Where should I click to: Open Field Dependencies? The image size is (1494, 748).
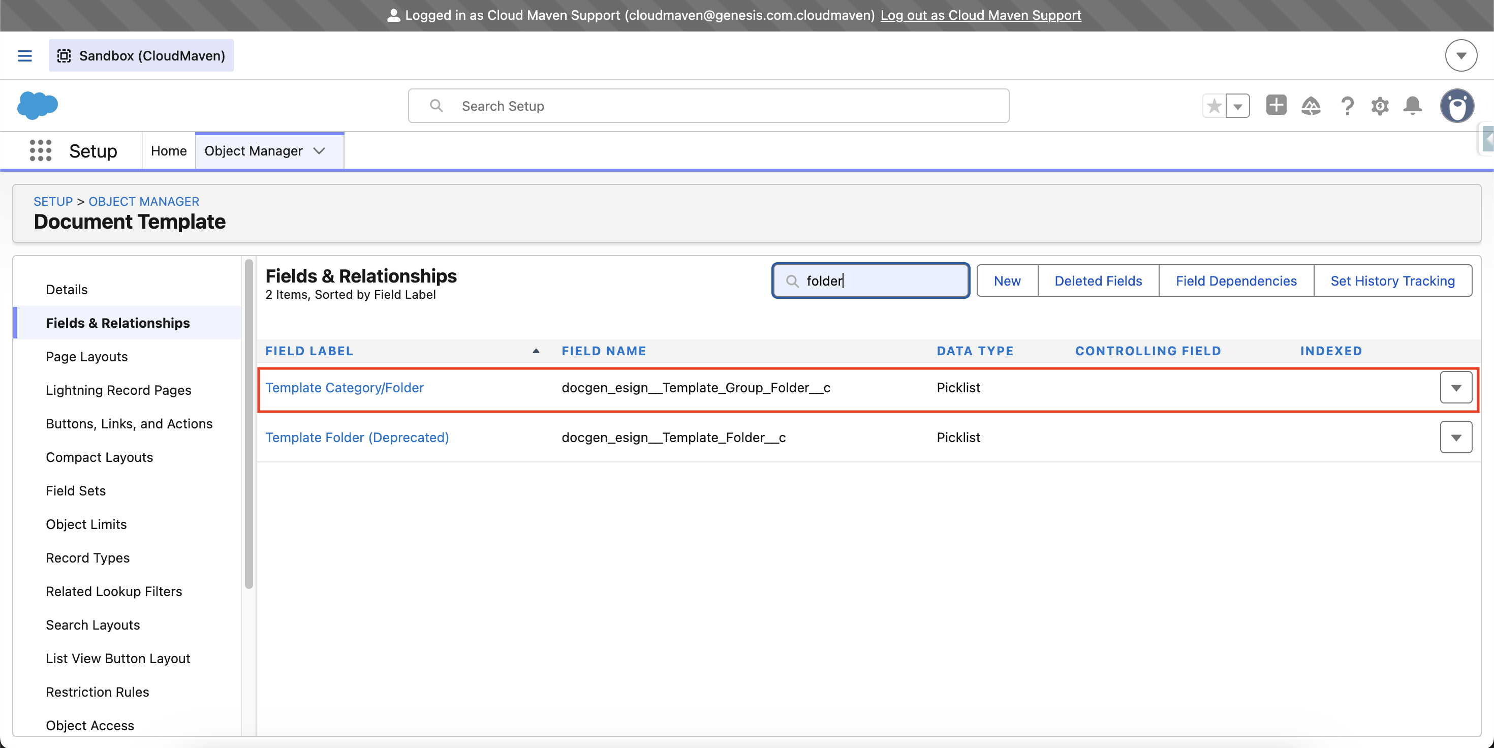point(1236,280)
